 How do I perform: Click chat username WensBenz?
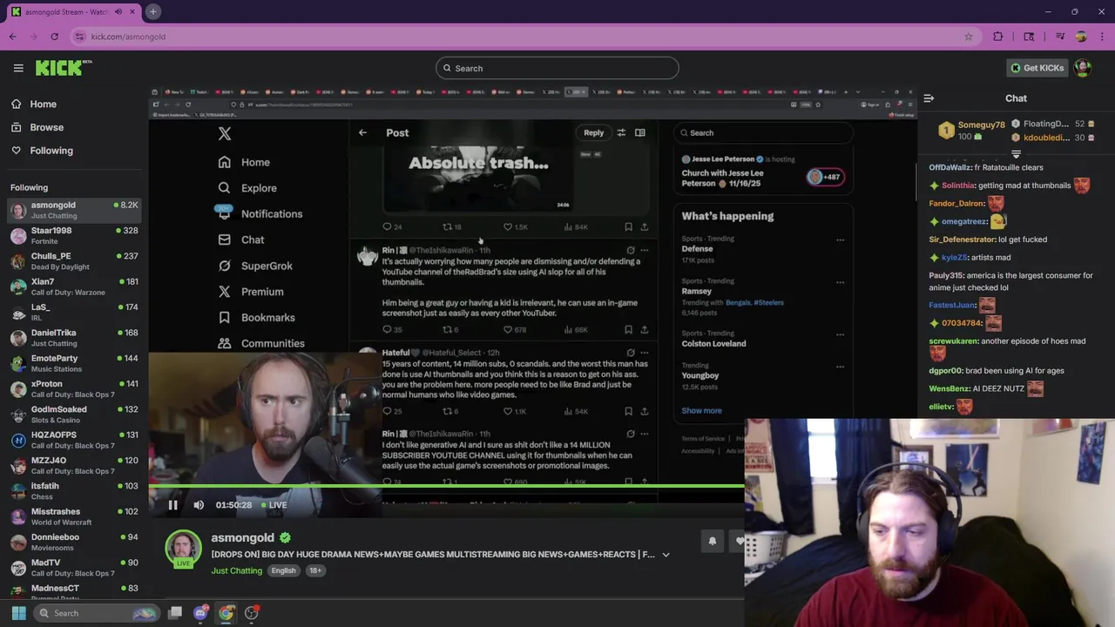(x=949, y=388)
